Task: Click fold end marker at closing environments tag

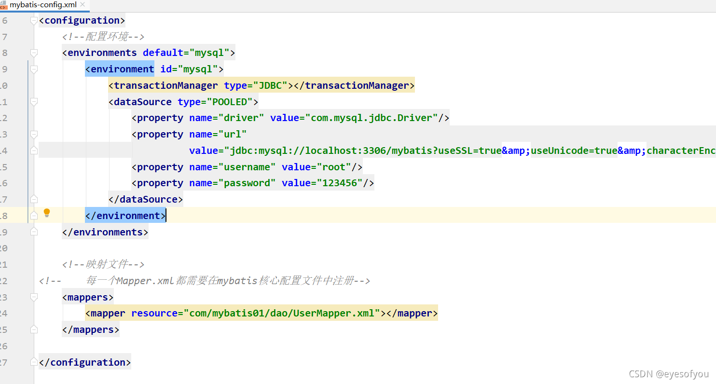Action: [x=34, y=232]
